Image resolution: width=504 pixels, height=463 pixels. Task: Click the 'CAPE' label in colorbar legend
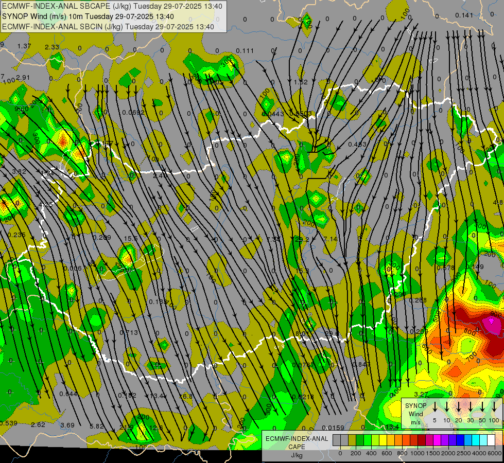tap(297, 447)
